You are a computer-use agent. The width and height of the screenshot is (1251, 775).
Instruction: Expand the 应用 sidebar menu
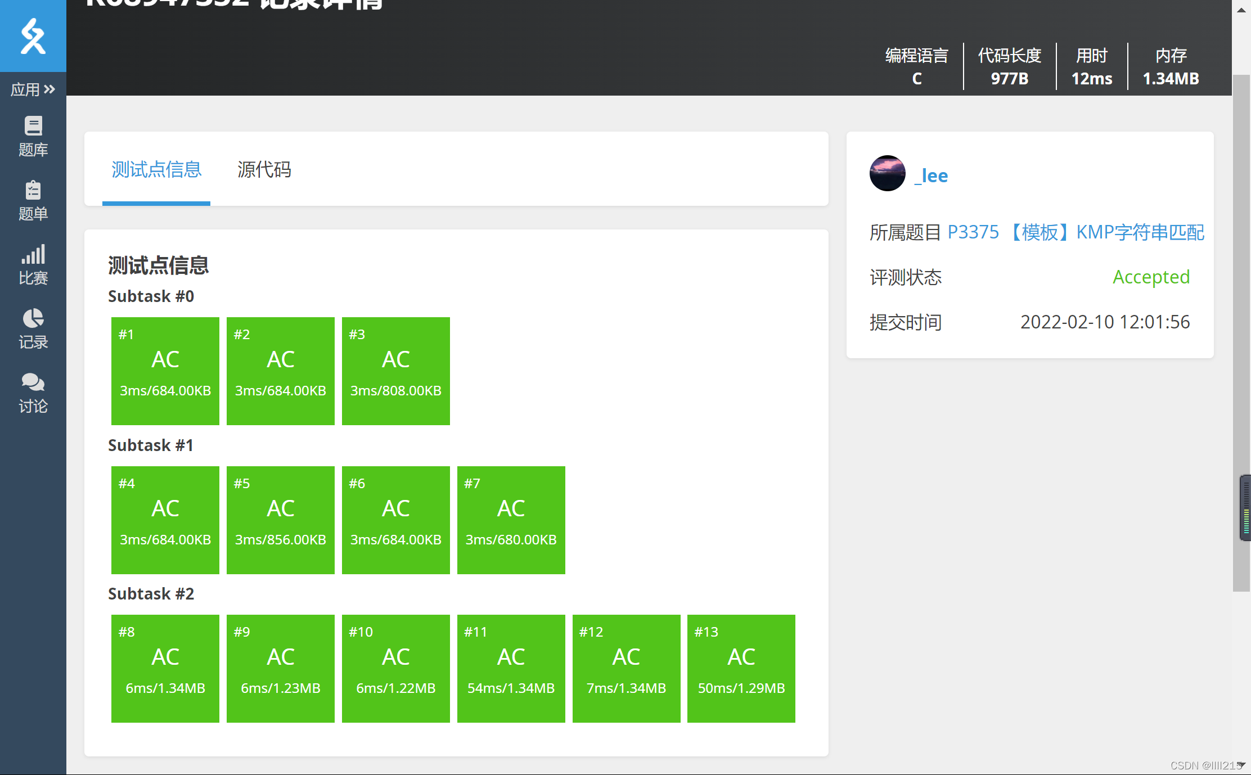pyautogui.click(x=33, y=89)
